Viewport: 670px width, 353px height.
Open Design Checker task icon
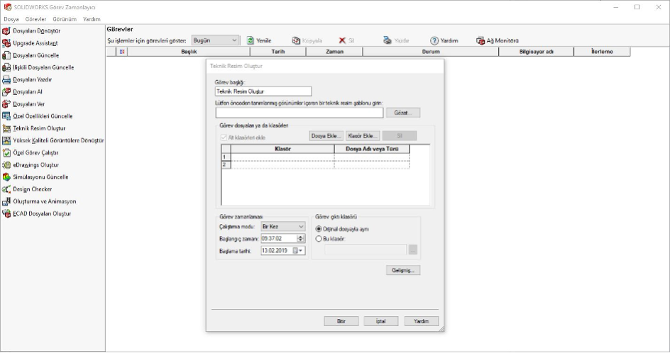pyautogui.click(x=6, y=189)
